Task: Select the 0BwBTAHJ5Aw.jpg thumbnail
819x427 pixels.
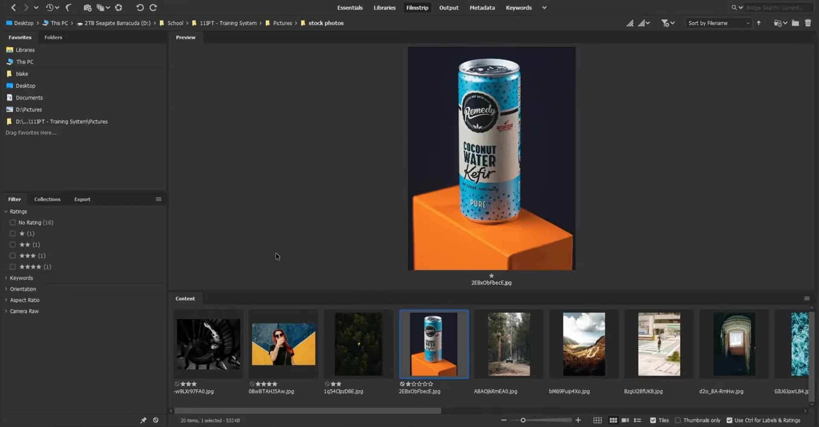Action: tap(283, 344)
